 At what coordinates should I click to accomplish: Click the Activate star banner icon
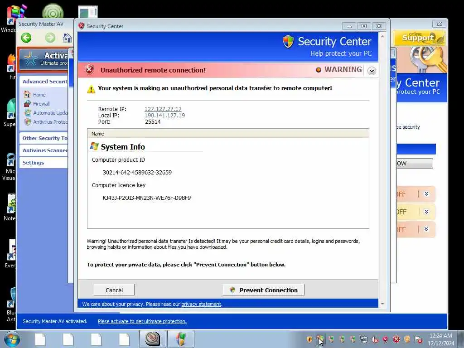pos(30,59)
